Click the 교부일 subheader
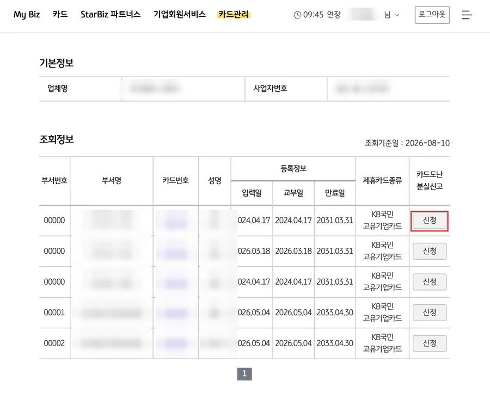 (x=293, y=193)
